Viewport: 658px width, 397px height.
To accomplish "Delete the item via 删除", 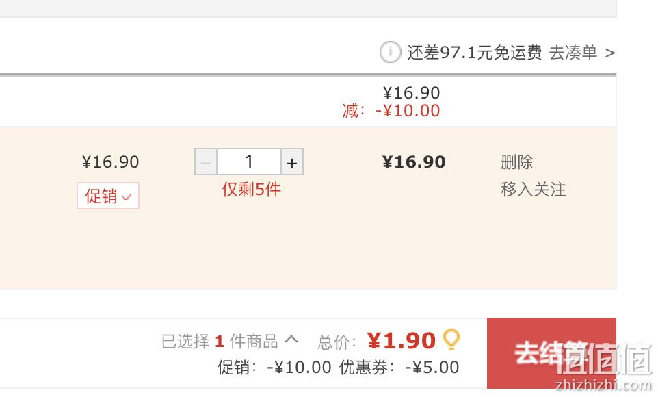I will [516, 162].
